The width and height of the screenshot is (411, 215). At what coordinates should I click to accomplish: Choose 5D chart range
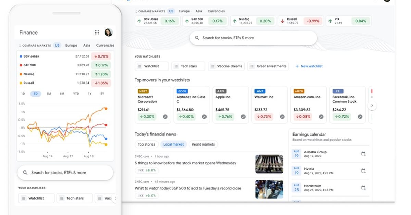click(36, 94)
